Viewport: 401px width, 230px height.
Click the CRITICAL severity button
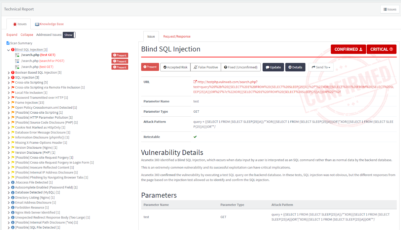(381, 49)
